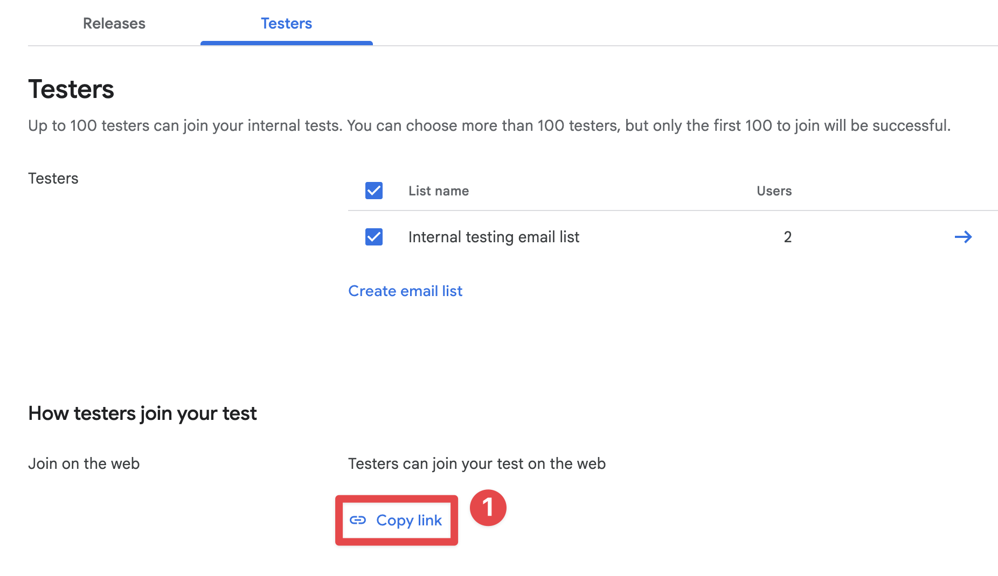The height and width of the screenshot is (576, 998).
Task: Click the Users count showing 2
Action: [787, 237]
